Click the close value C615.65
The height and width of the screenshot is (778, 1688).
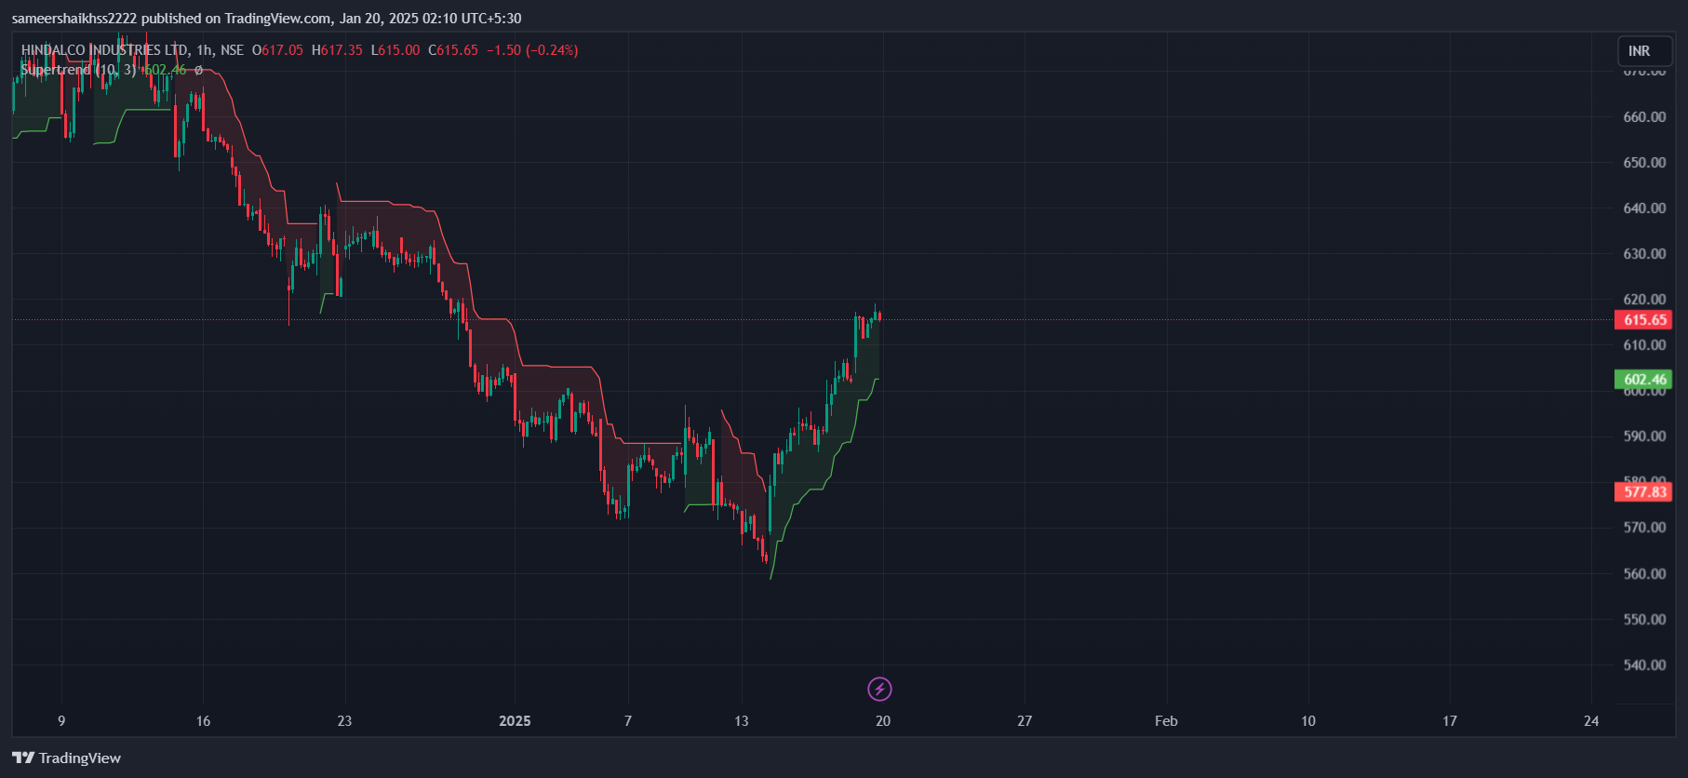pos(453,50)
